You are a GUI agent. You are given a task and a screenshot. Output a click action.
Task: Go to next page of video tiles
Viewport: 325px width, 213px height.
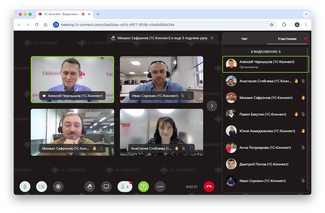click(212, 105)
